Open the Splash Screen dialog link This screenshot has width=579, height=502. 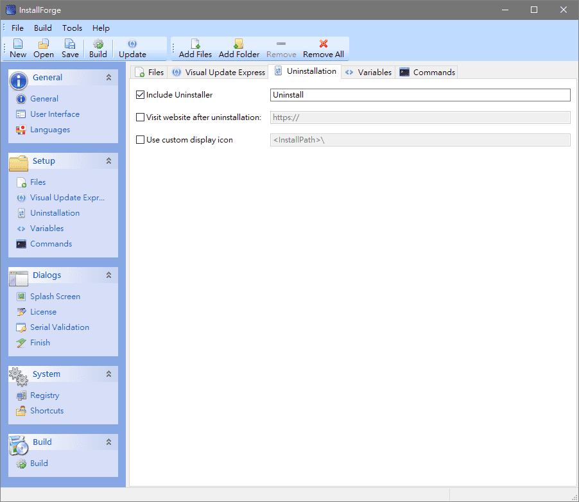pos(55,297)
